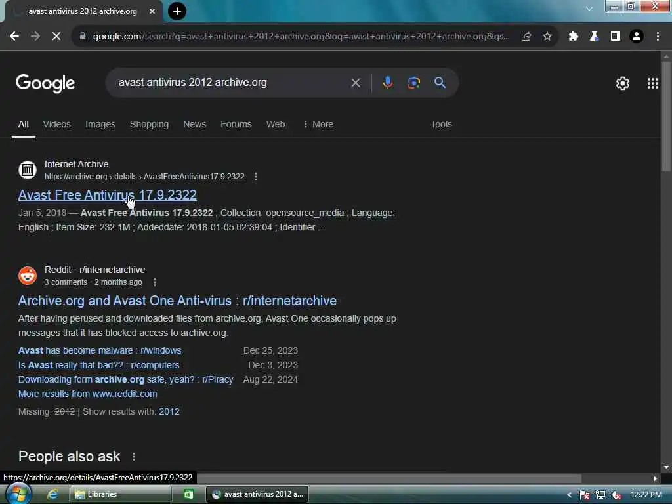
Task: Open 'Is Avast really that bad??' link
Action: coord(99,365)
